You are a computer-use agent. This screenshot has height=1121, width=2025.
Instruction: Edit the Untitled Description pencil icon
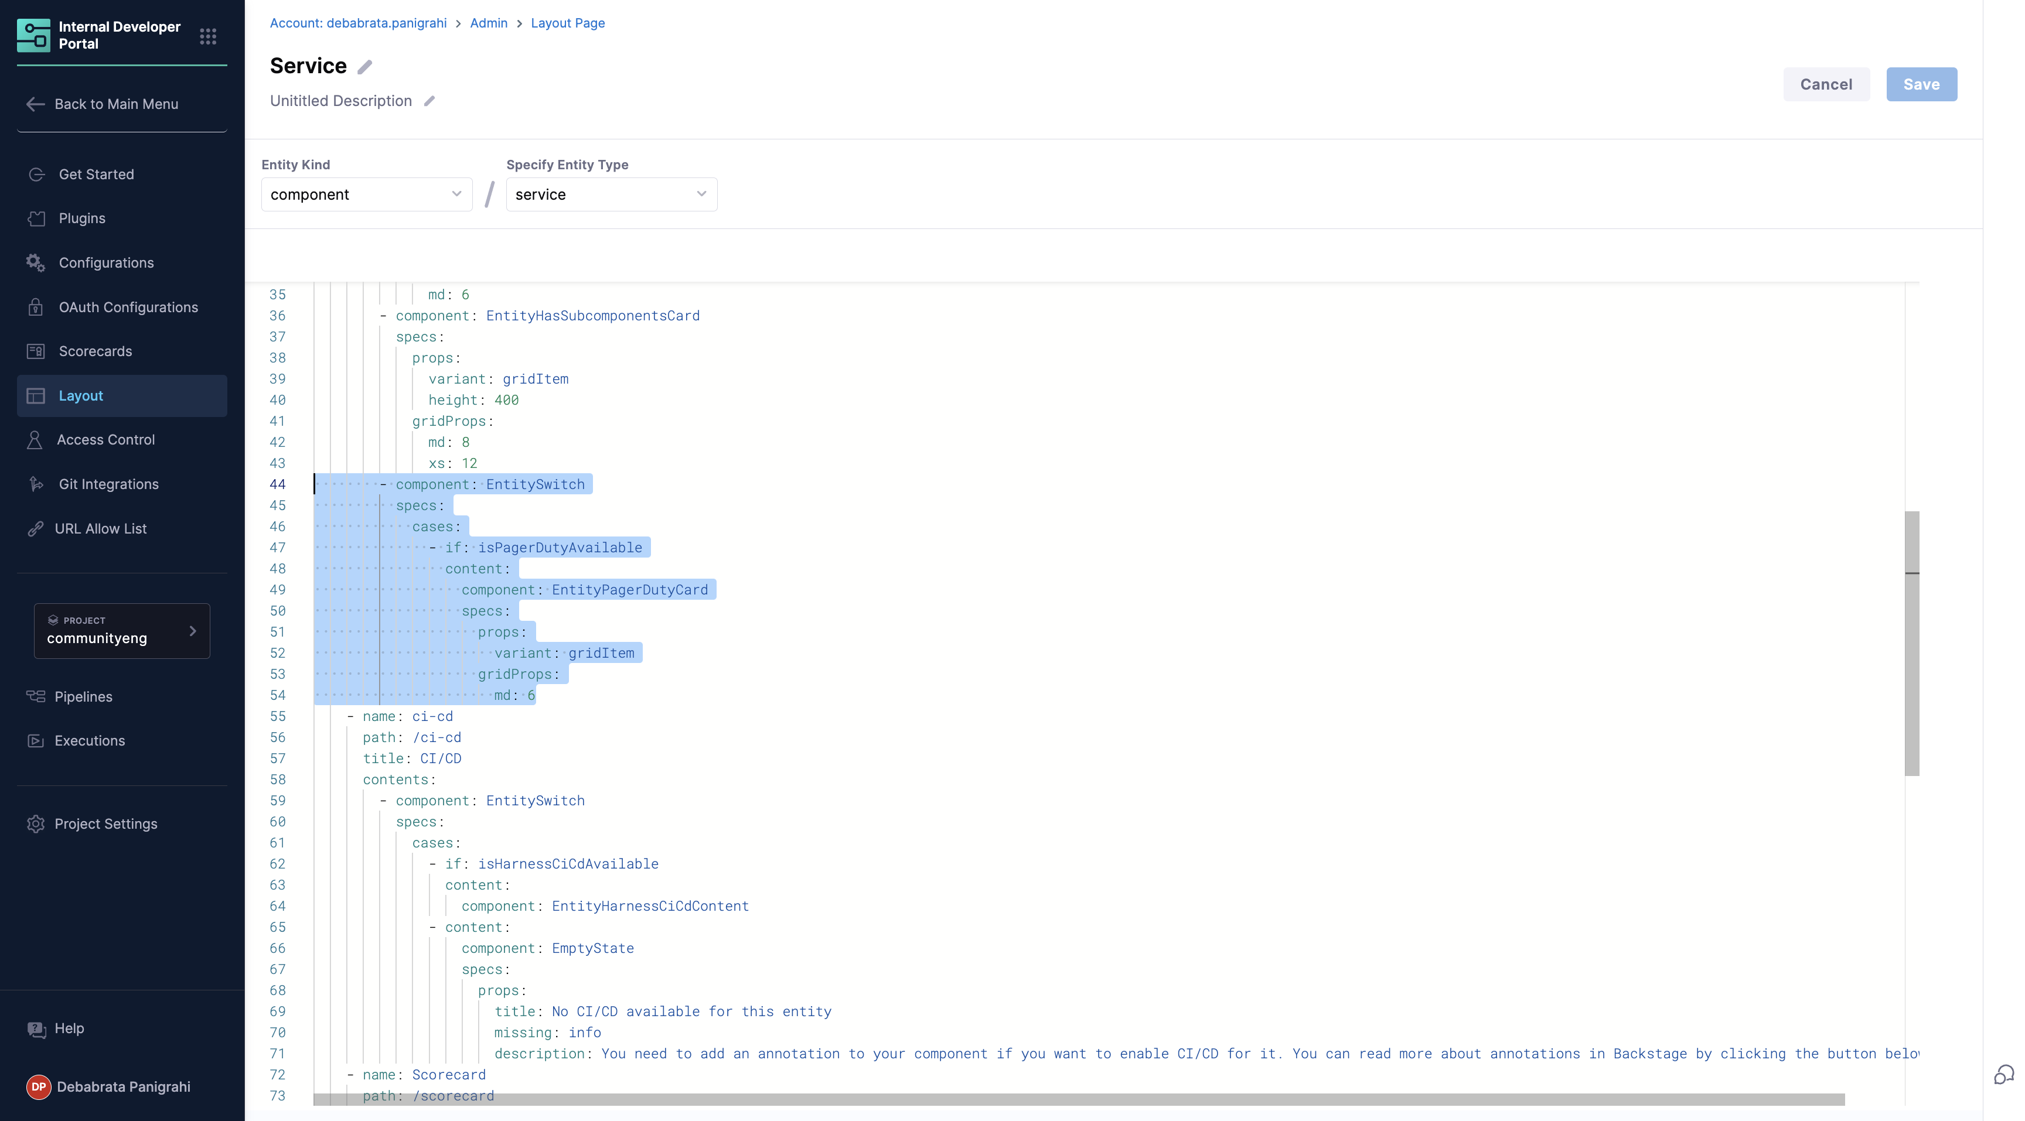429,101
